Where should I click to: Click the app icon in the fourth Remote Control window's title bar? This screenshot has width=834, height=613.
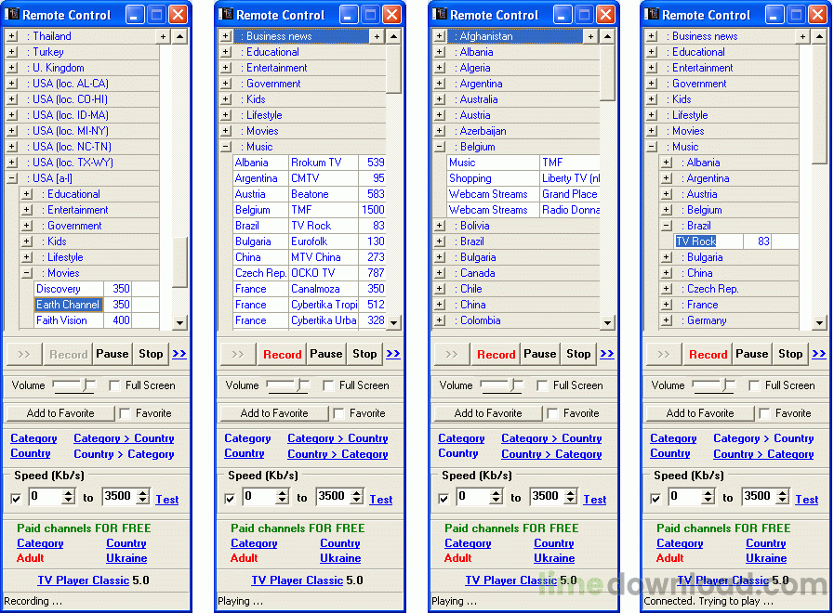coord(652,14)
